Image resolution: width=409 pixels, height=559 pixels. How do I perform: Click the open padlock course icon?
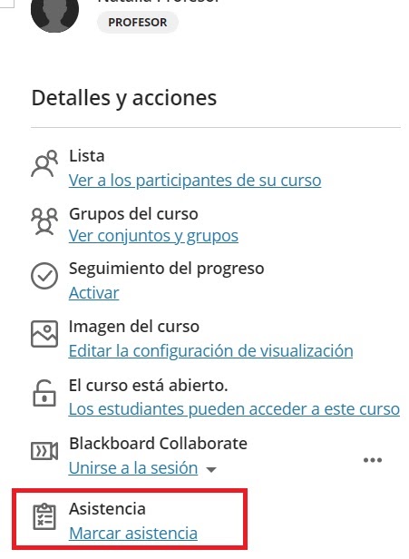[44, 393]
